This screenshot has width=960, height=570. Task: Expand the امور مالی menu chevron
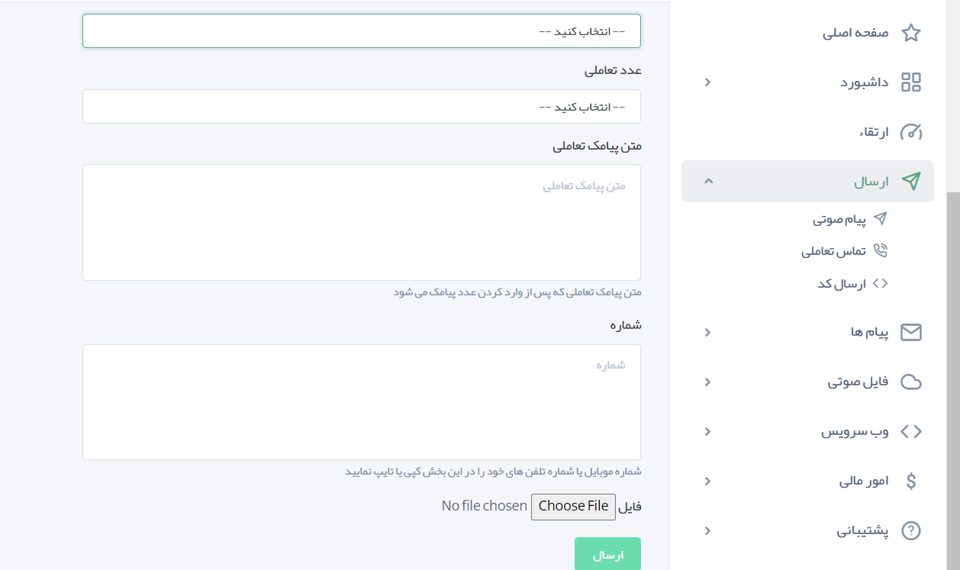707,481
